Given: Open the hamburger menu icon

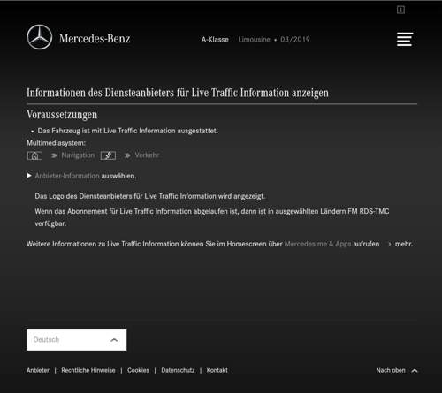Looking at the screenshot, I should point(405,39).
